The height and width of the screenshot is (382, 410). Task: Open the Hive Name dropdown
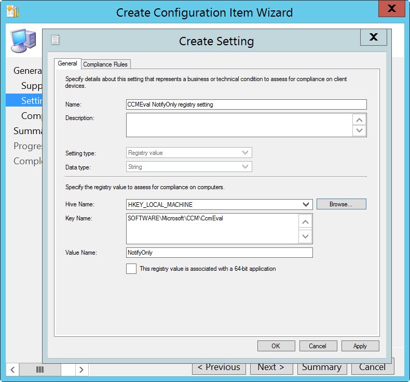click(306, 205)
